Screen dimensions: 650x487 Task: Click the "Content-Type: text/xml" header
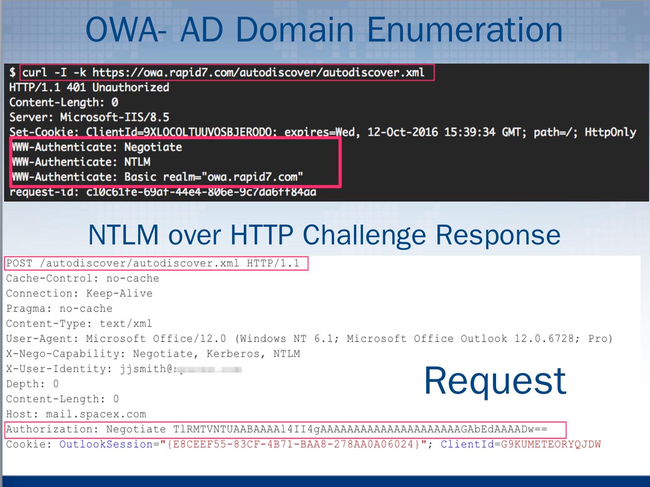click(79, 324)
